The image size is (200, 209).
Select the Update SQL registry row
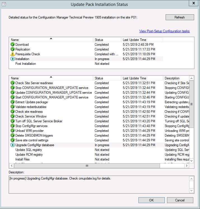(99, 150)
